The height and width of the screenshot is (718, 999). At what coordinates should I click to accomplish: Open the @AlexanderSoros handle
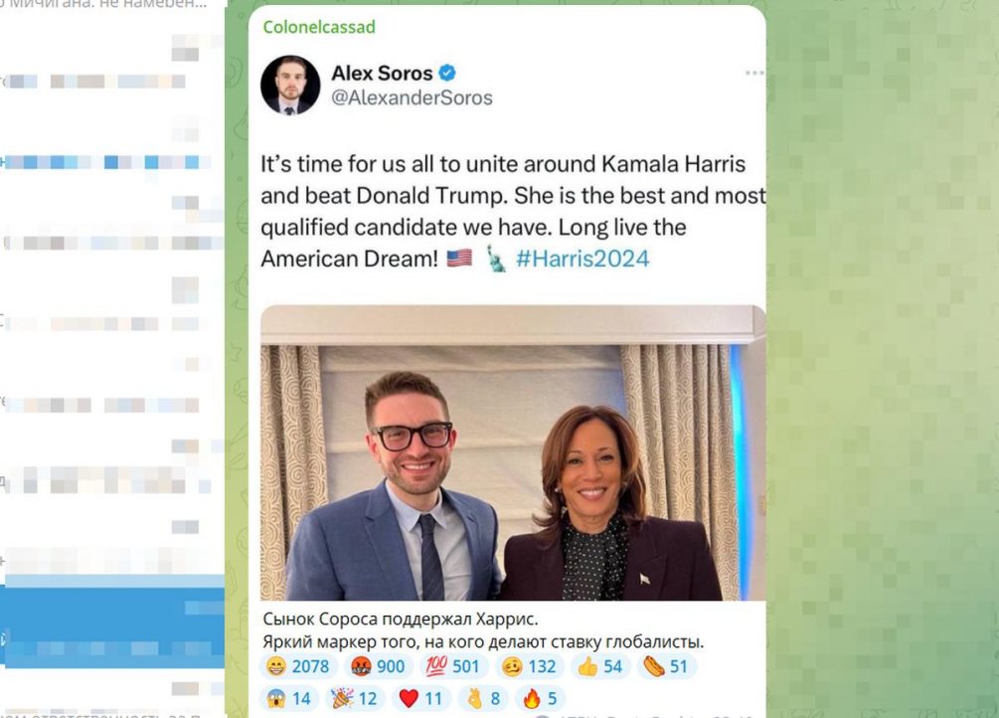point(412,97)
